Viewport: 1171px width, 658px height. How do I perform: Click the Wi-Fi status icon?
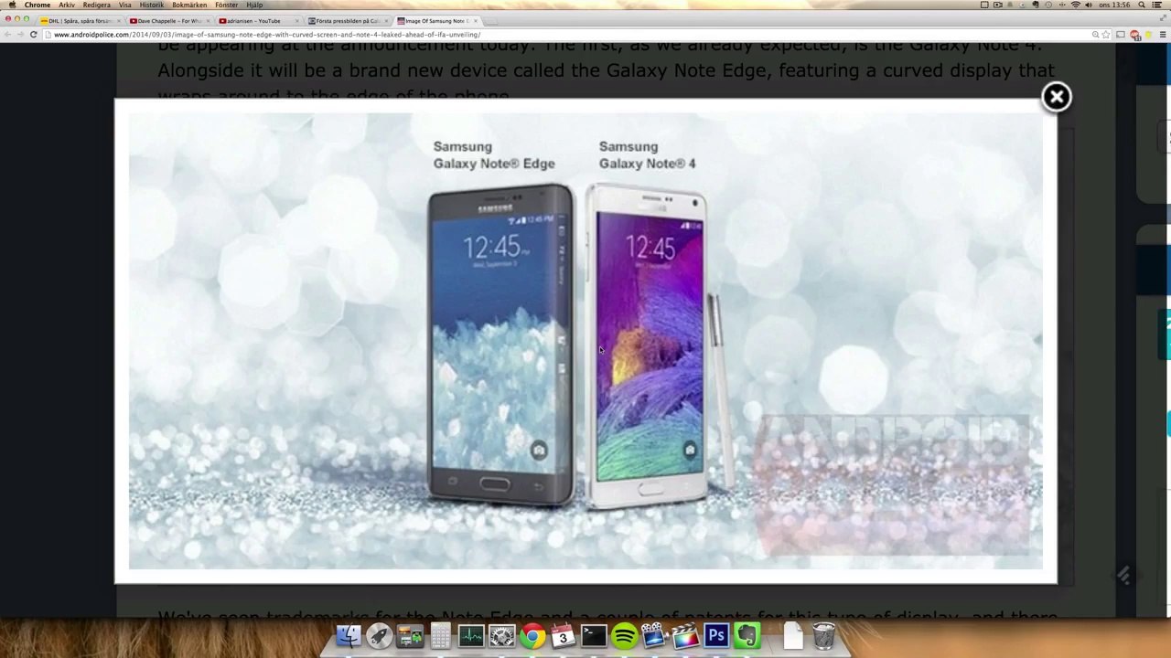tap(1075, 5)
